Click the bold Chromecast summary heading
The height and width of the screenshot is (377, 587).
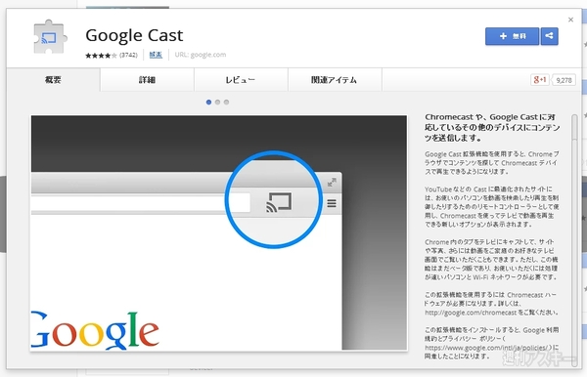tap(492, 127)
